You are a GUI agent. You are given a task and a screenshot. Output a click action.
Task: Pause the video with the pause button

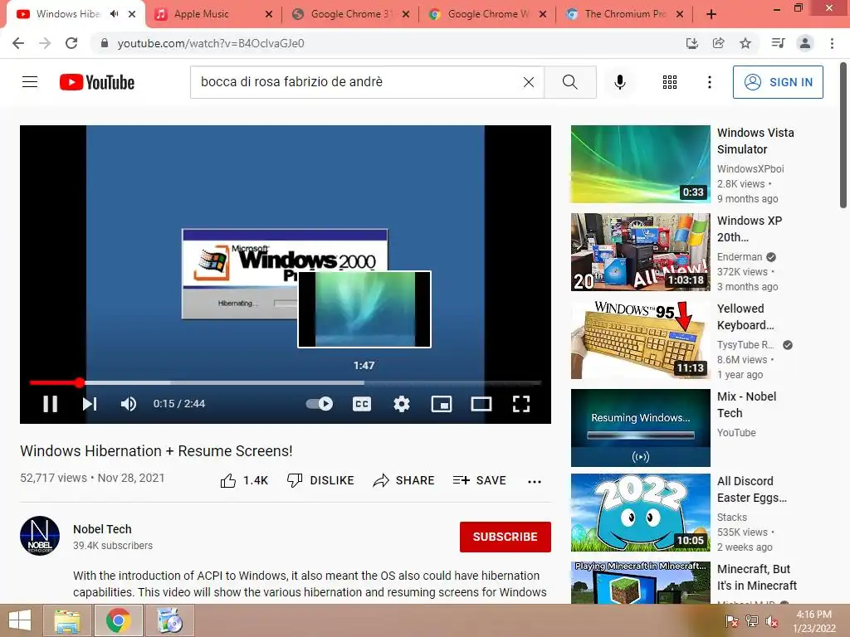tap(51, 404)
